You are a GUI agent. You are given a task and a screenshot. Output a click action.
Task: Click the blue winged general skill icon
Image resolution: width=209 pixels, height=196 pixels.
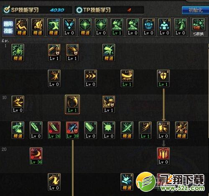[69, 27]
